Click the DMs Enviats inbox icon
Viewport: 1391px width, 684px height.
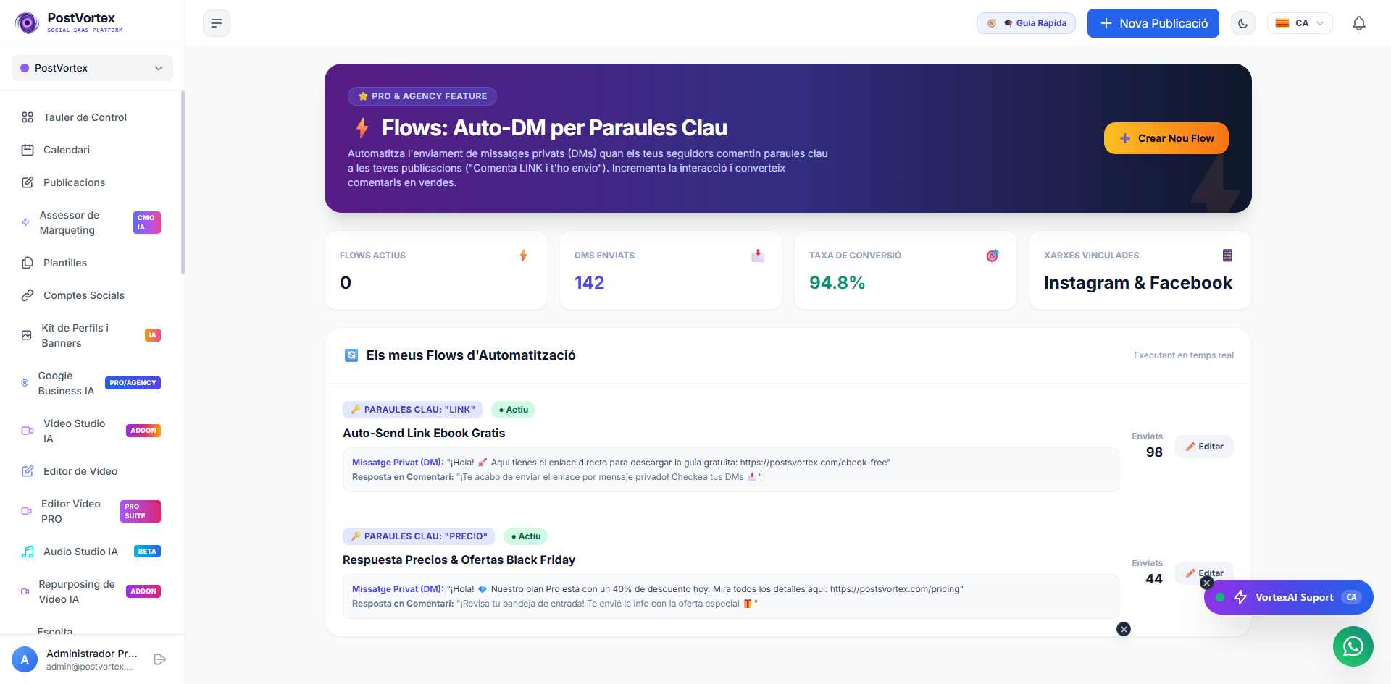click(x=758, y=256)
